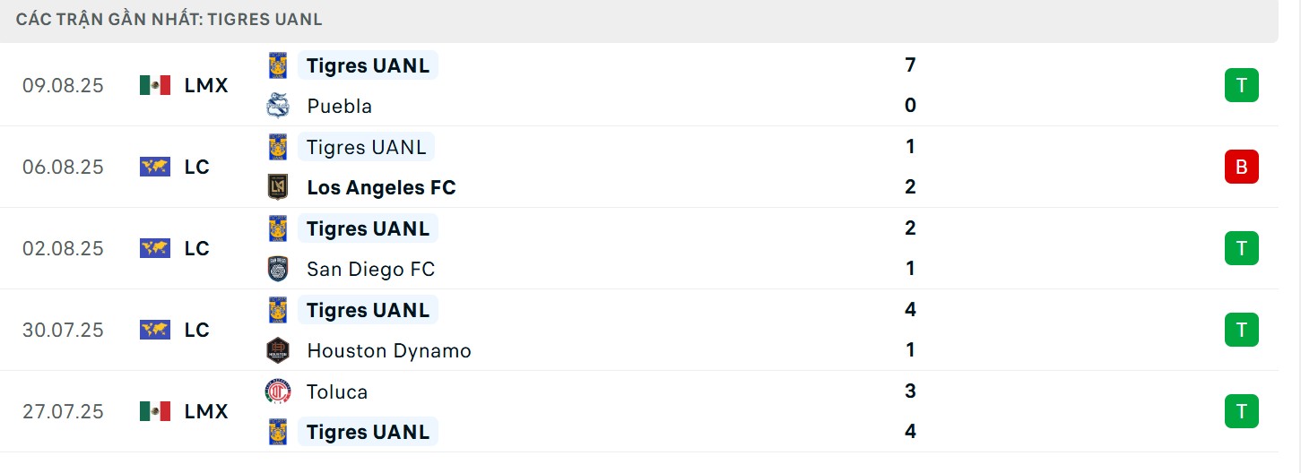Click the 30.07.25 match date

coord(63,330)
